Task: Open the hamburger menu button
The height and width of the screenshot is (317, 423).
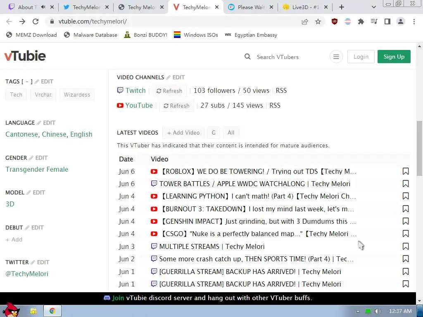Action: (x=336, y=57)
